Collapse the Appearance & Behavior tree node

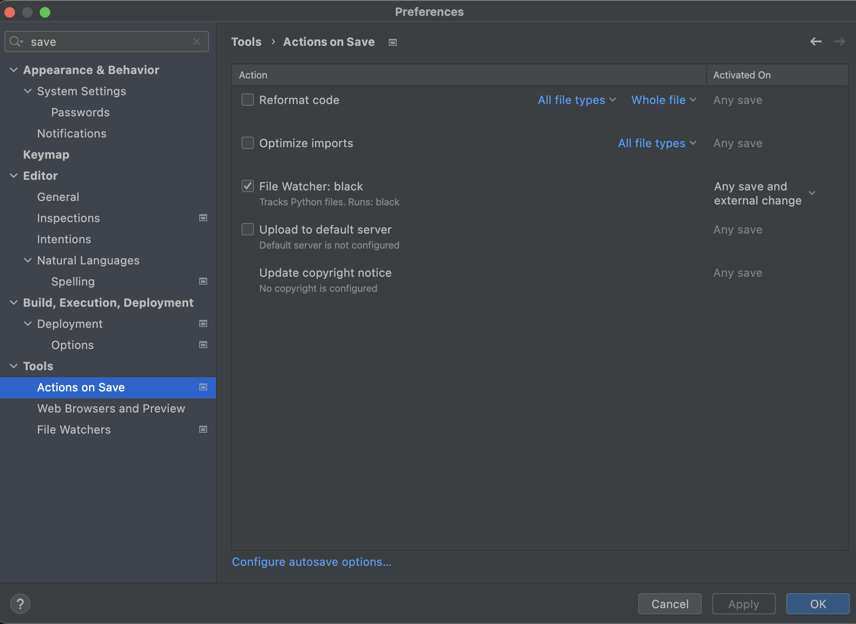[x=14, y=70]
